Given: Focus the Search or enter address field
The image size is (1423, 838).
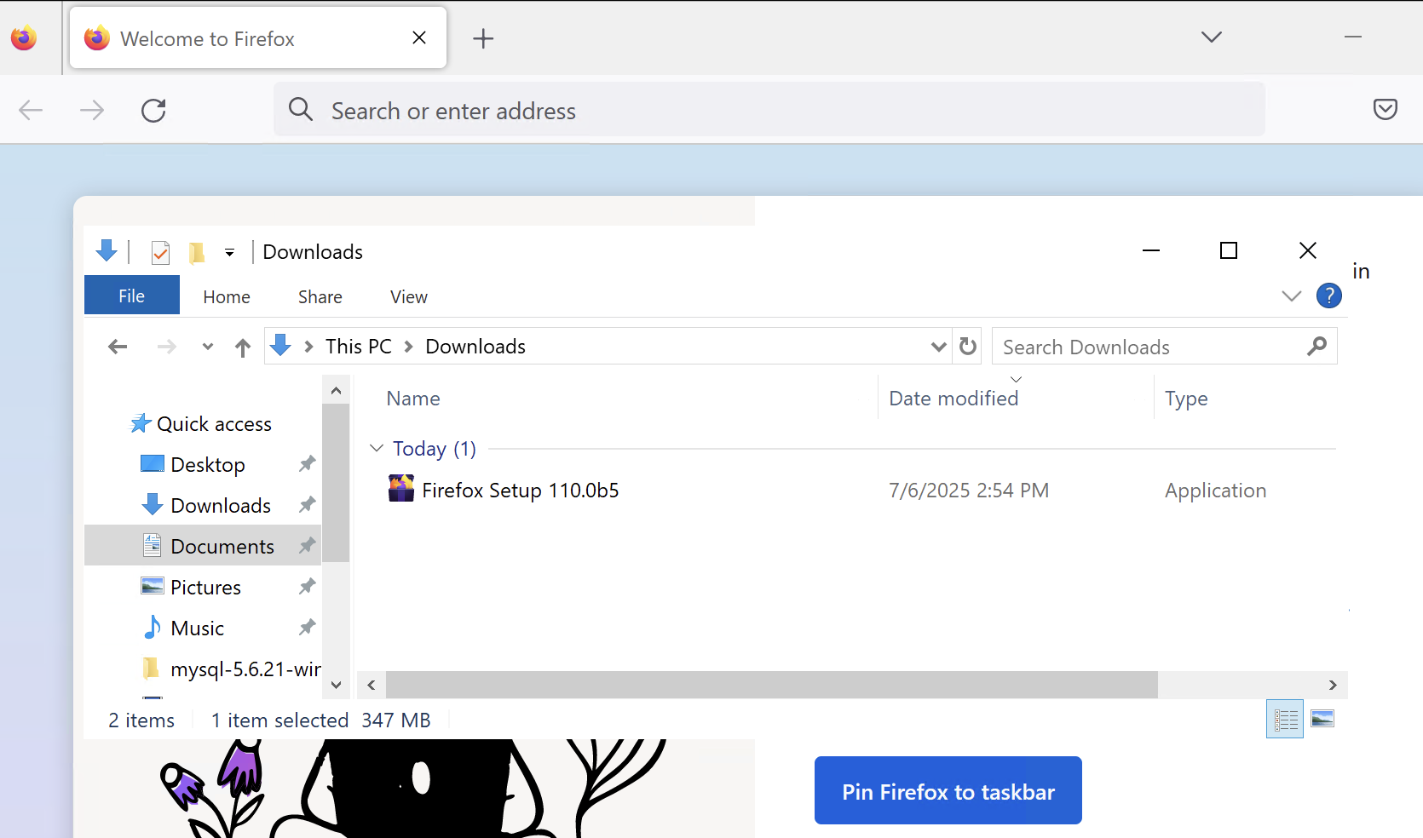Looking at the screenshot, I should (769, 110).
